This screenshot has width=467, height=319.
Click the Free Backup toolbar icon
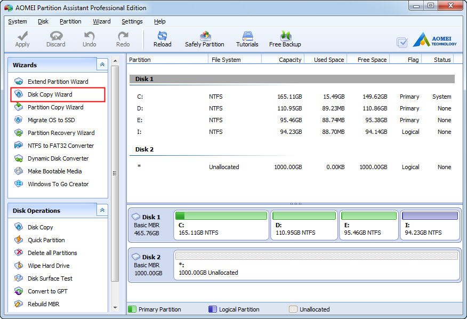point(285,36)
